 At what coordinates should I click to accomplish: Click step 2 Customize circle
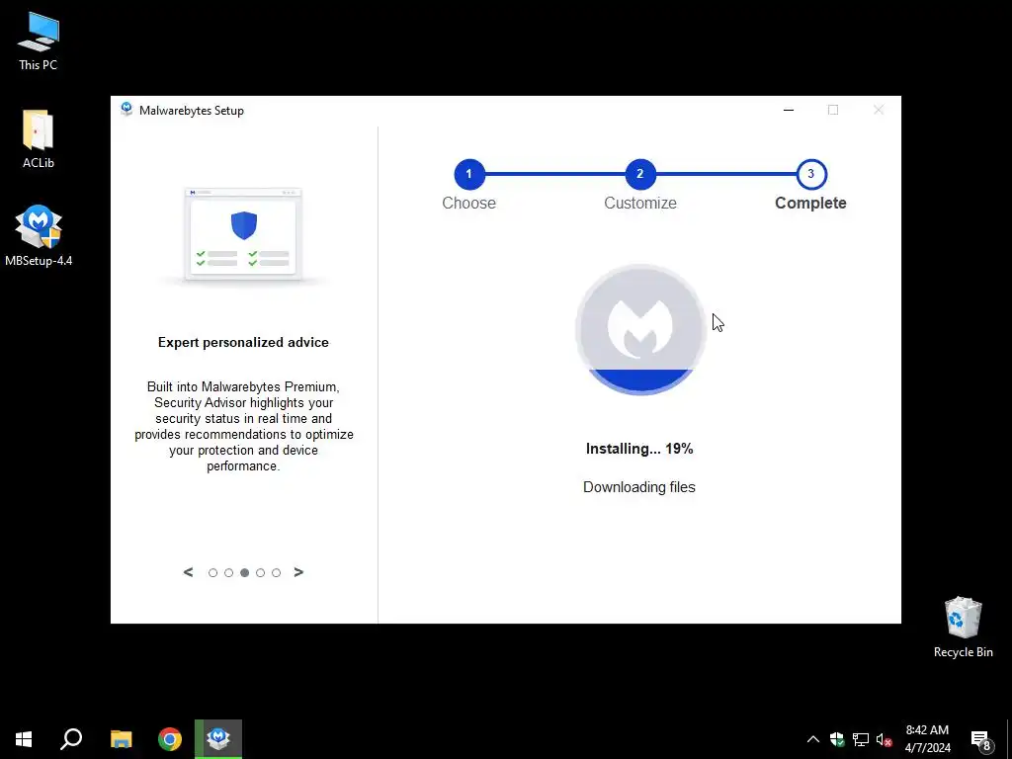640,174
